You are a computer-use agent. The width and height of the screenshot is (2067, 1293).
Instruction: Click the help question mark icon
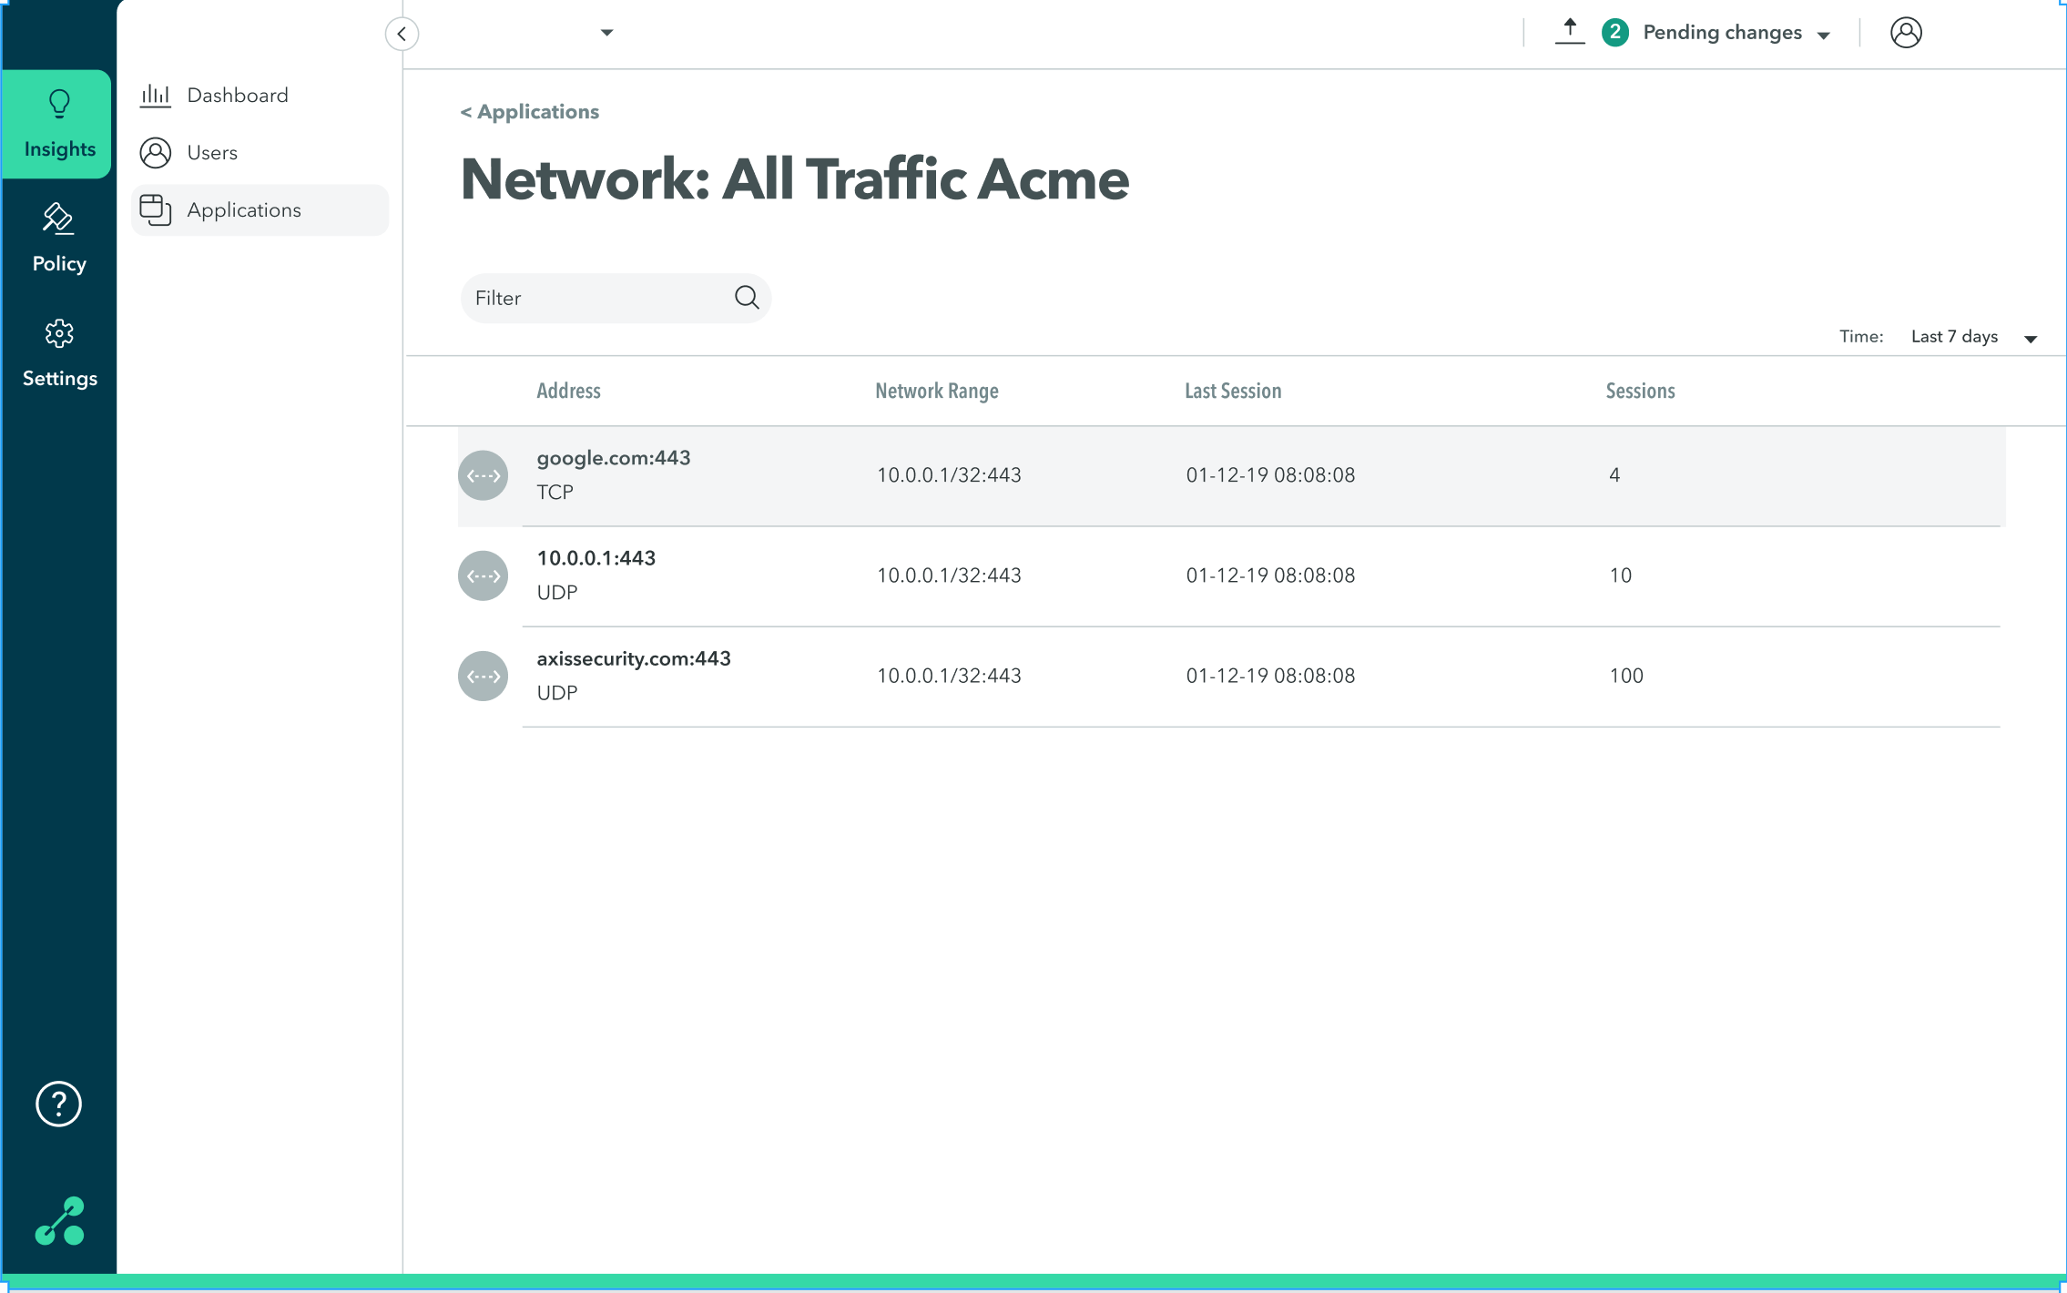tap(58, 1104)
